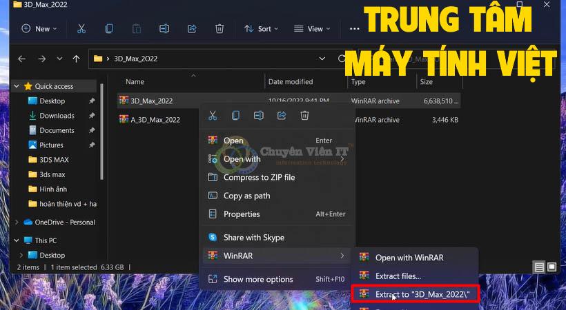The image size is (566, 310).
Task: Select Compress to ZIP file
Action: (x=277, y=177)
